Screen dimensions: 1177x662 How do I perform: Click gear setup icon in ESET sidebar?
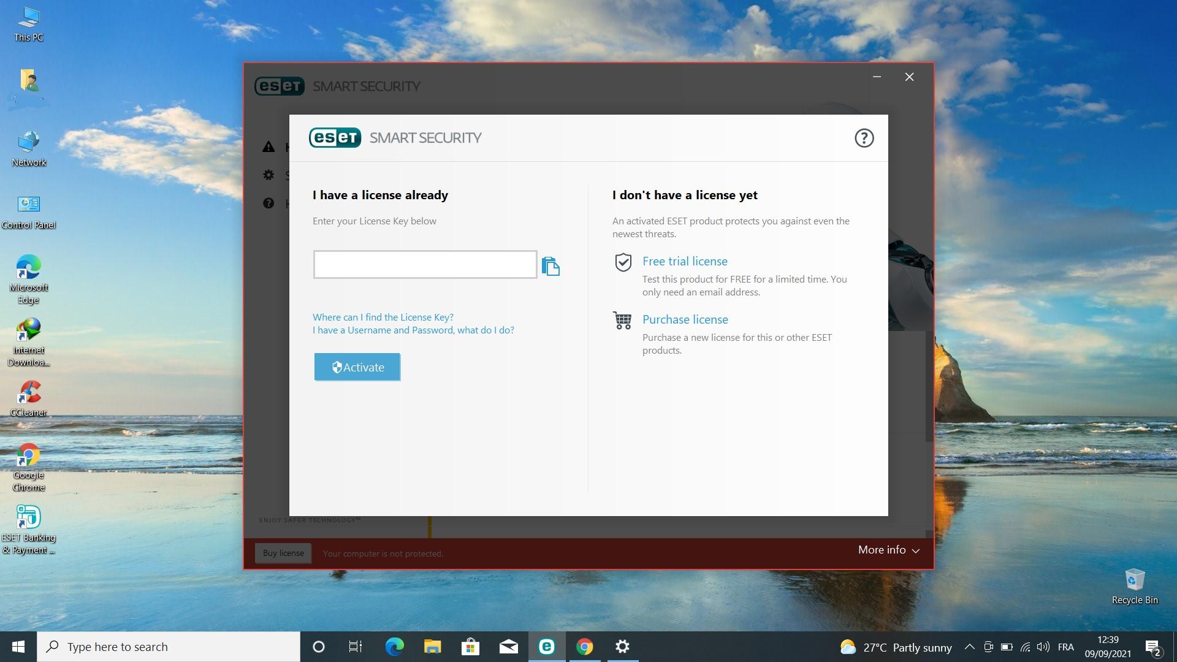pyautogui.click(x=269, y=175)
